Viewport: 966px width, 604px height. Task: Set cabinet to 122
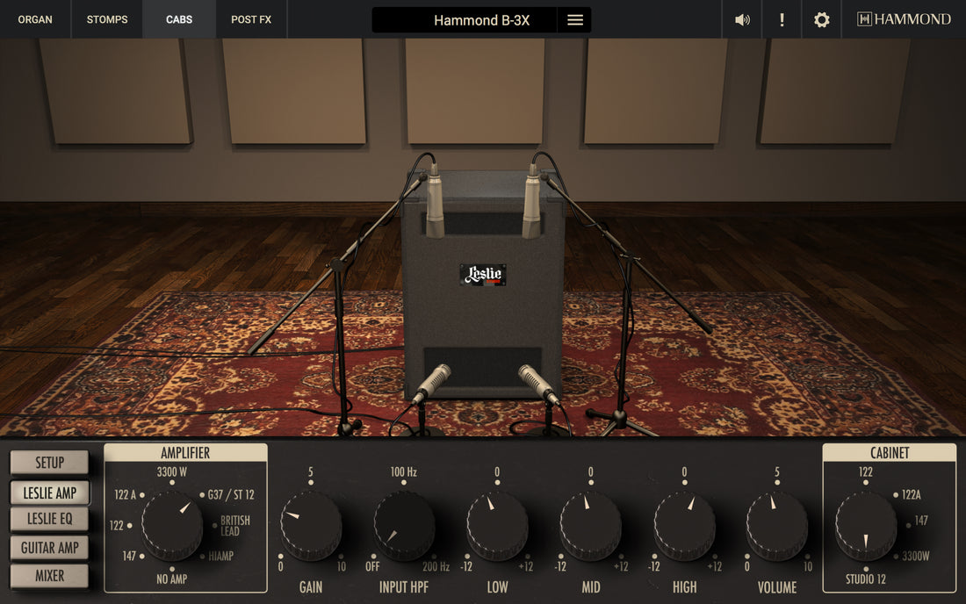866,472
